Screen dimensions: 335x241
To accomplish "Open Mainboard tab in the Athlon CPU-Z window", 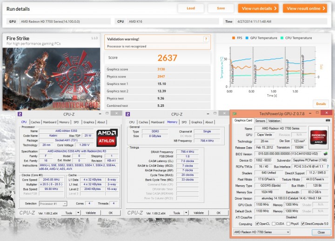I will point(50,122).
